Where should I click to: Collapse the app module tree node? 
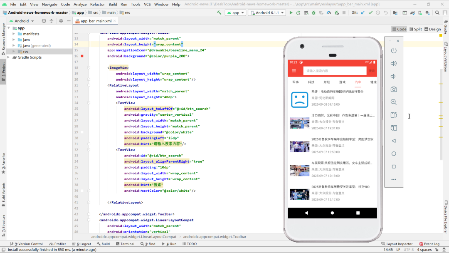(x=9, y=28)
